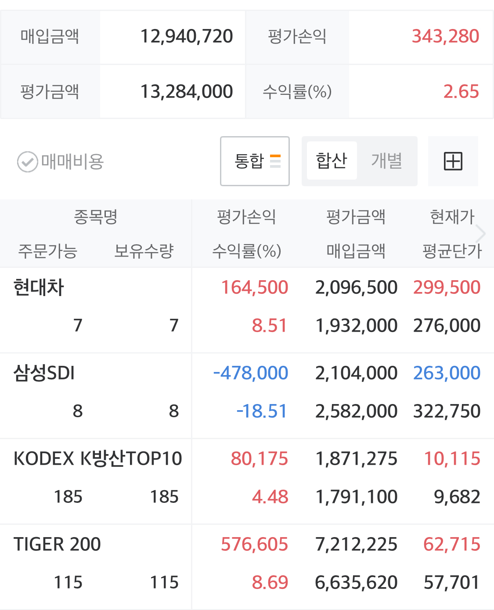This screenshot has height=610, width=494.
Task: Select the 합산 view toggle
Action: 332,161
